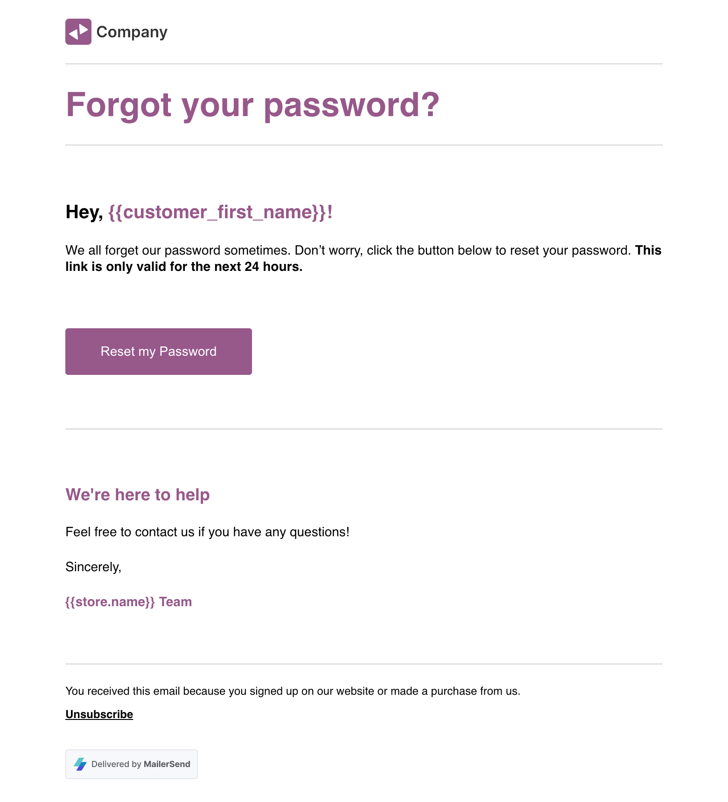The image size is (728, 802).
Task: Click the {{store.name}} Team signature
Action: pyautogui.click(x=128, y=602)
